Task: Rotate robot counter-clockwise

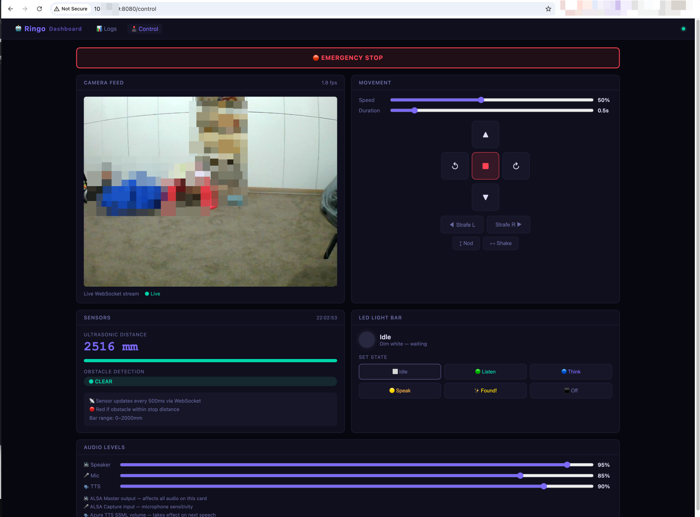Action: pos(455,166)
